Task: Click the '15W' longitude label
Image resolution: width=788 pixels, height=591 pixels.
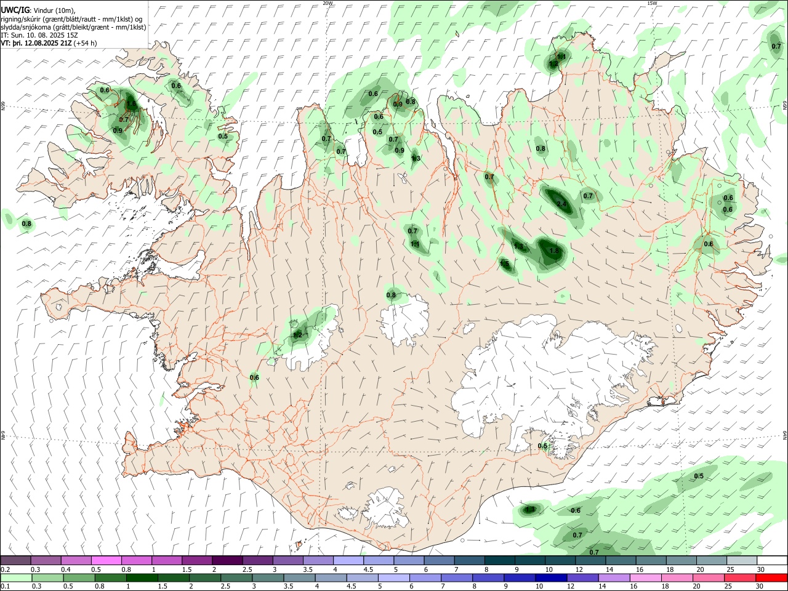Action: tap(651, 3)
